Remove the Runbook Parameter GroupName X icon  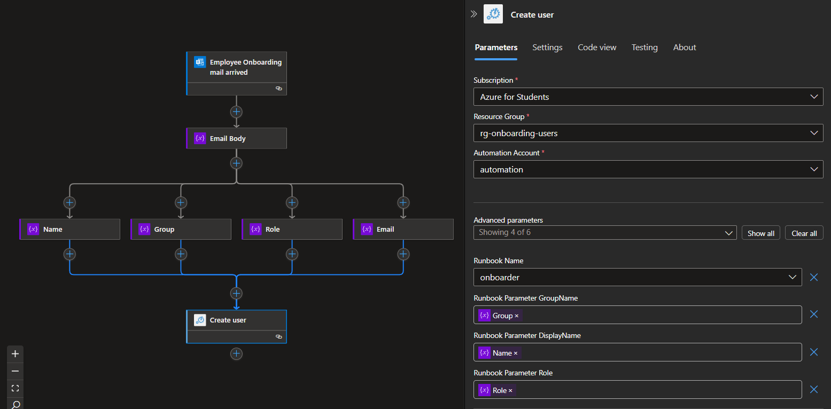(x=814, y=314)
